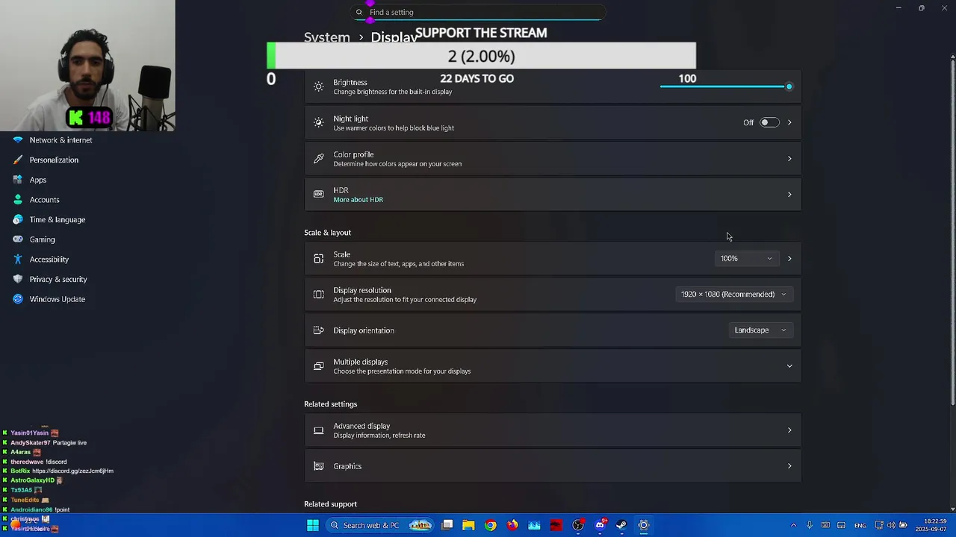
Task: Open Display orientation Landscape dropdown
Action: [x=760, y=330]
